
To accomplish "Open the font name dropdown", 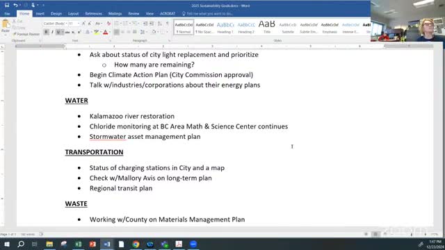I will click(66, 24).
